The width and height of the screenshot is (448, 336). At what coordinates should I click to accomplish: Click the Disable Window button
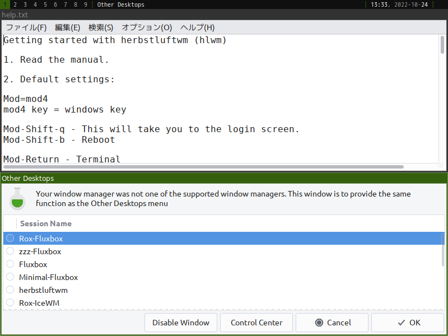coord(181,323)
